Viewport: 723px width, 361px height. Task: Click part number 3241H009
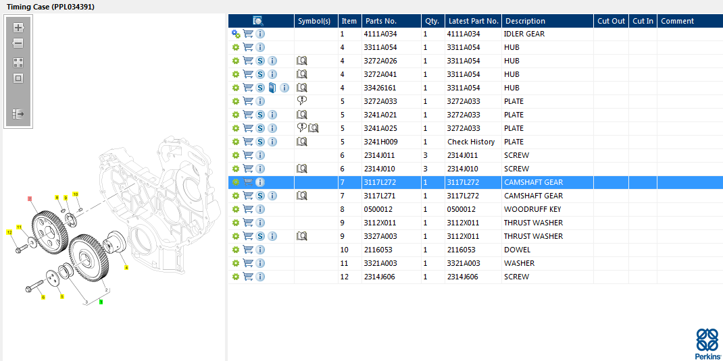pos(381,142)
